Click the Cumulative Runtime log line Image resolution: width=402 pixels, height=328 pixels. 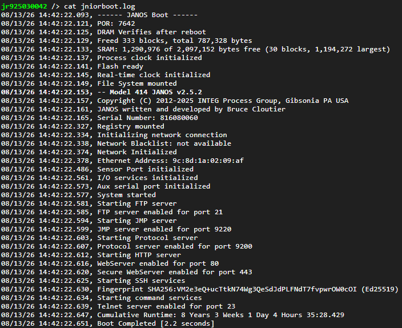[172, 315]
